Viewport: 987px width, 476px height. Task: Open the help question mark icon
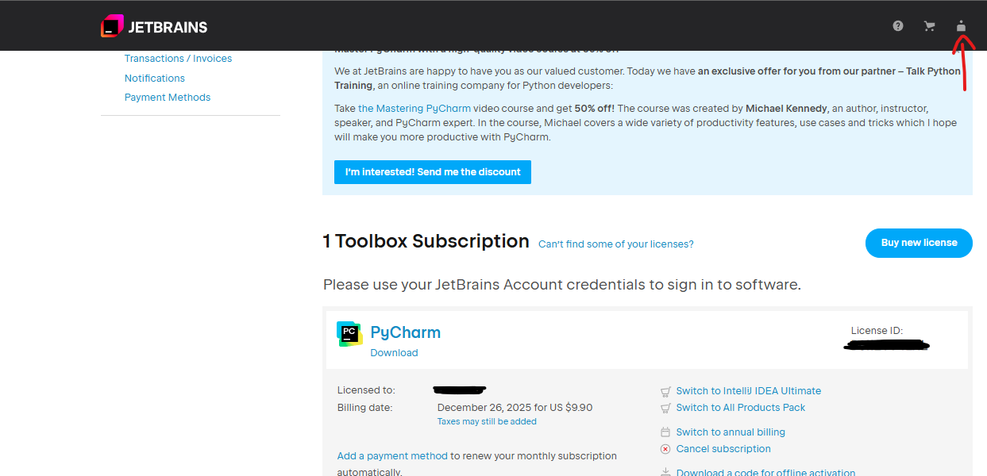click(x=898, y=26)
